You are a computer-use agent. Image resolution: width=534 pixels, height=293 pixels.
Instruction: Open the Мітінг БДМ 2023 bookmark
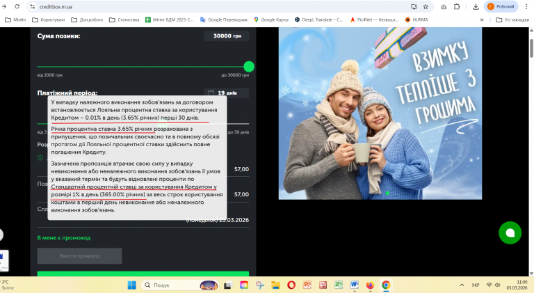click(169, 19)
